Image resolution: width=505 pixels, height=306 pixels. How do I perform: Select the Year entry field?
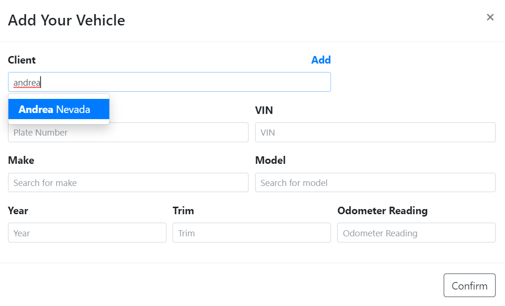(87, 233)
